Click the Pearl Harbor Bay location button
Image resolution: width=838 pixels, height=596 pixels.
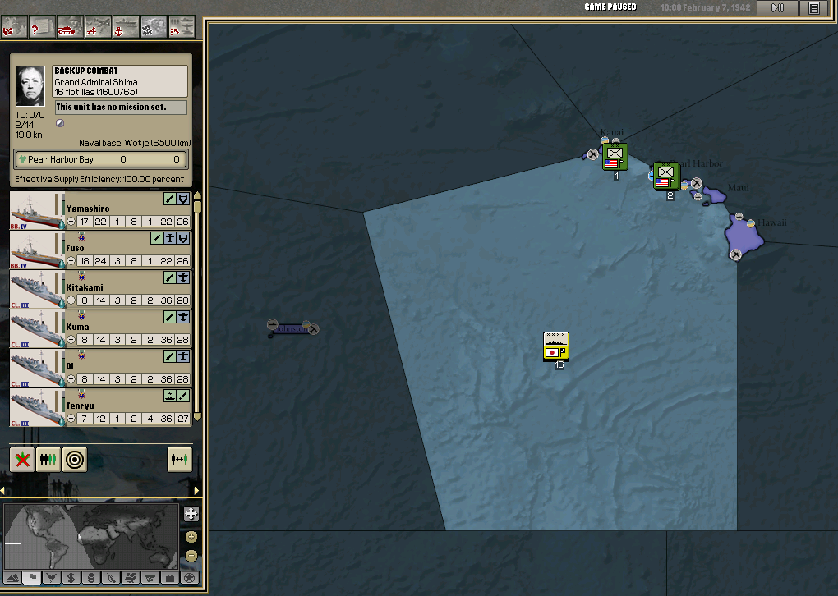pyautogui.click(x=101, y=159)
